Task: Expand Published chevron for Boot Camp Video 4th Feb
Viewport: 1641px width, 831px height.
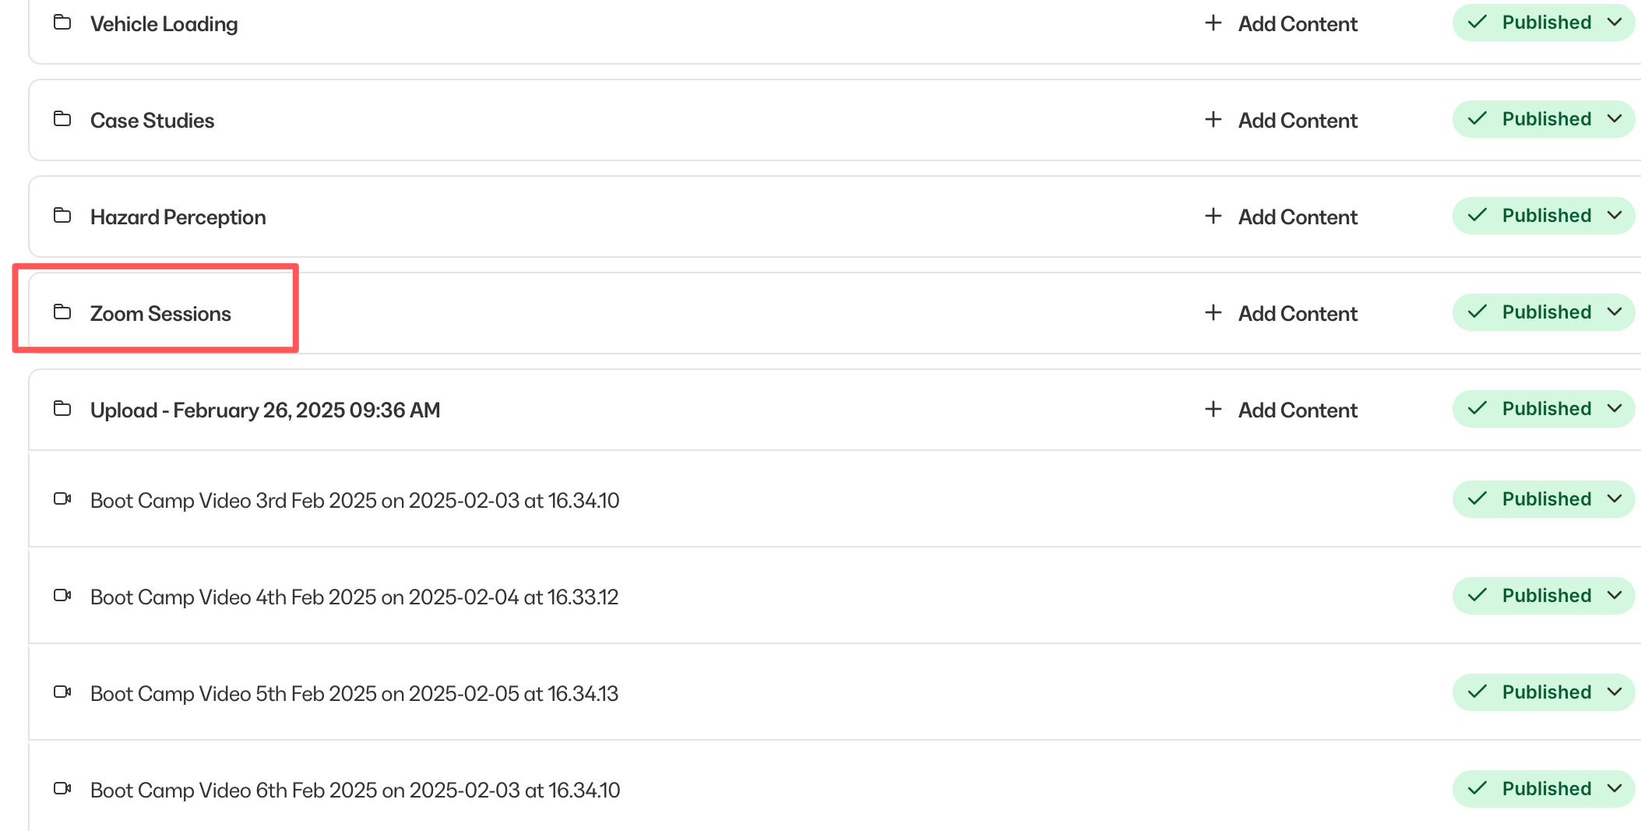Action: [x=1615, y=596]
